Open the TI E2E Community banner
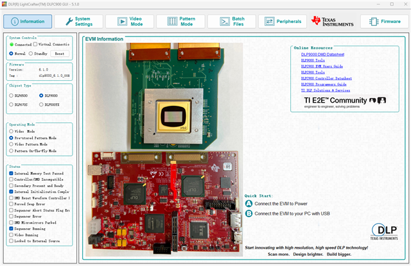411x266 pixels. [x=345, y=102]
